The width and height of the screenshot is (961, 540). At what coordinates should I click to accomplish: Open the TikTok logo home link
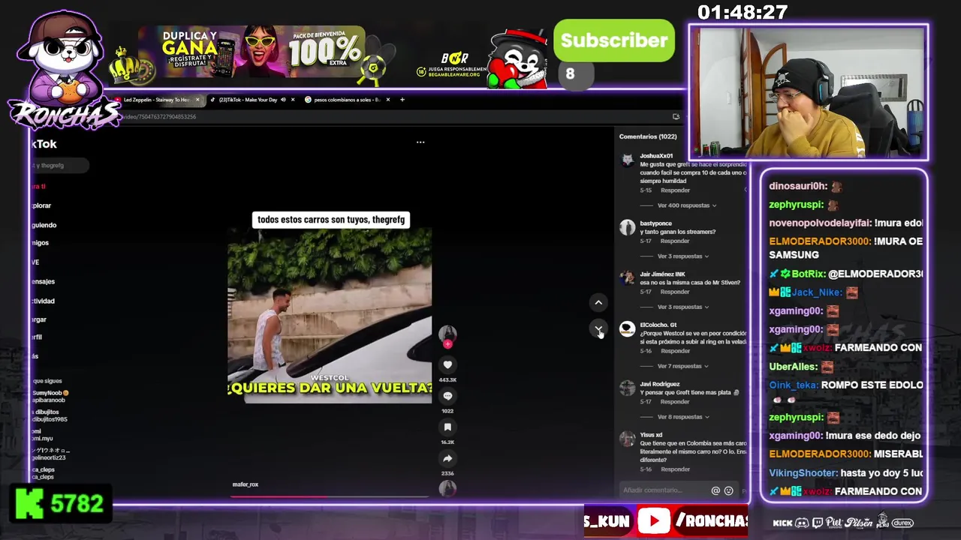[x=44, y=144]
